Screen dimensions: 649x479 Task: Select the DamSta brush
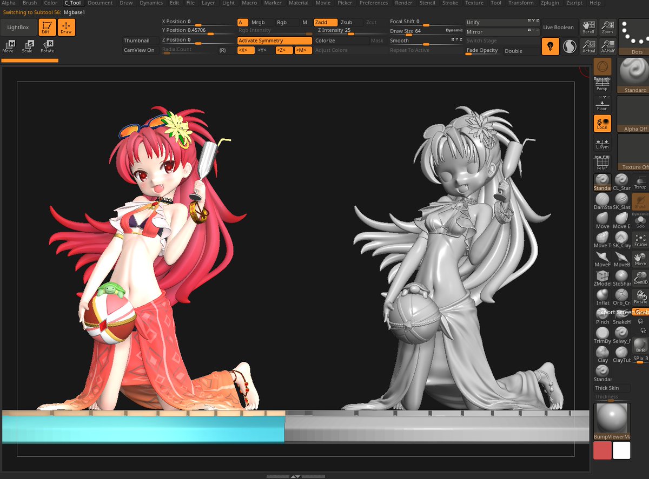click(x=602, y=201)
